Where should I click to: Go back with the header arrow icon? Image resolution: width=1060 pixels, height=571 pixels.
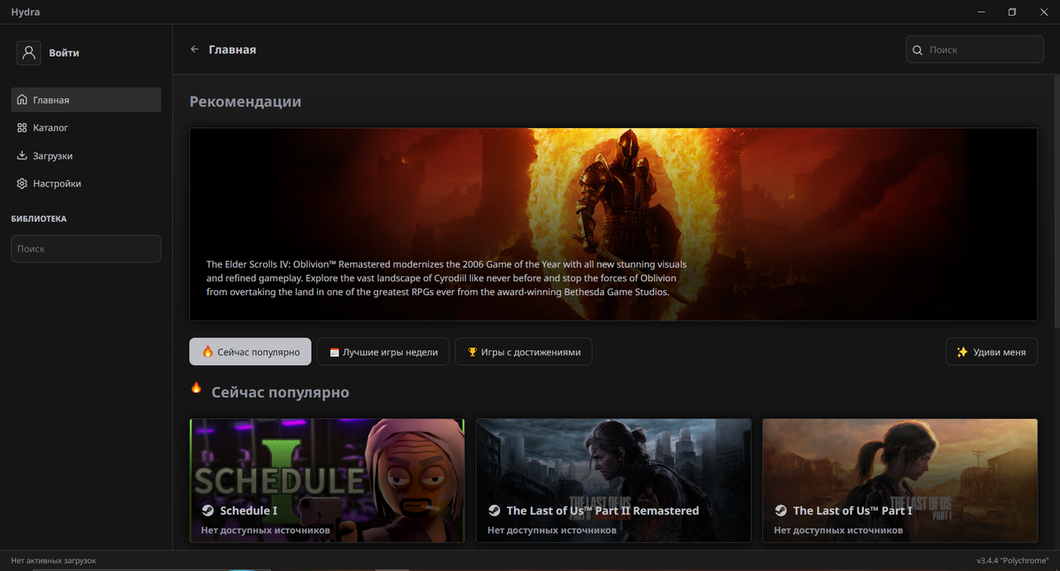[194, 49]
